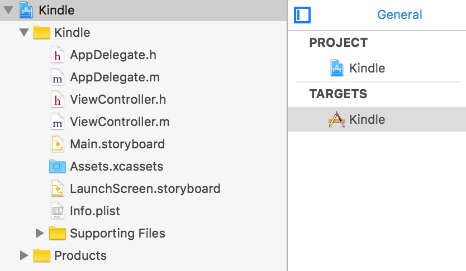This screenshot has width=466, height=271.
Task: Open ViewController.m file
Action: (x=120, y=122)
